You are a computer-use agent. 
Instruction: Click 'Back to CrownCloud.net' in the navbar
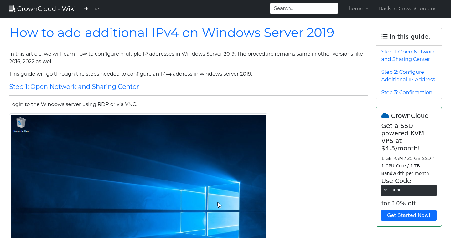tap(409, 8)
